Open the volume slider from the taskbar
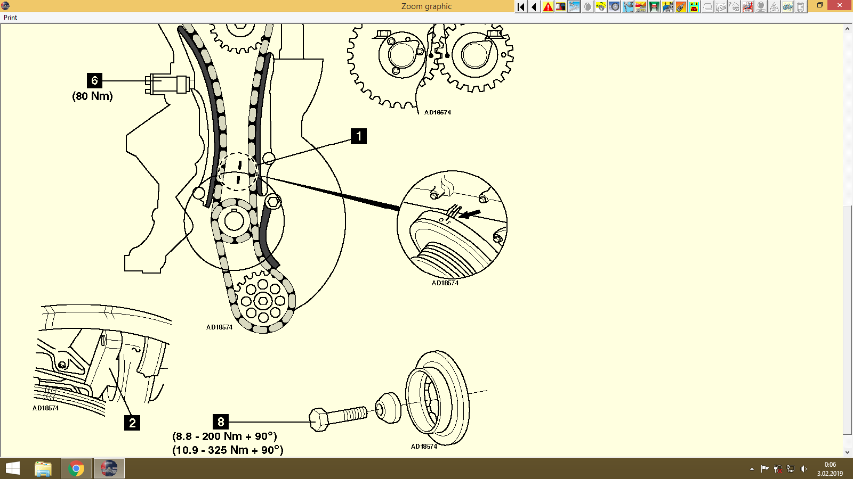 click(804, 469)
